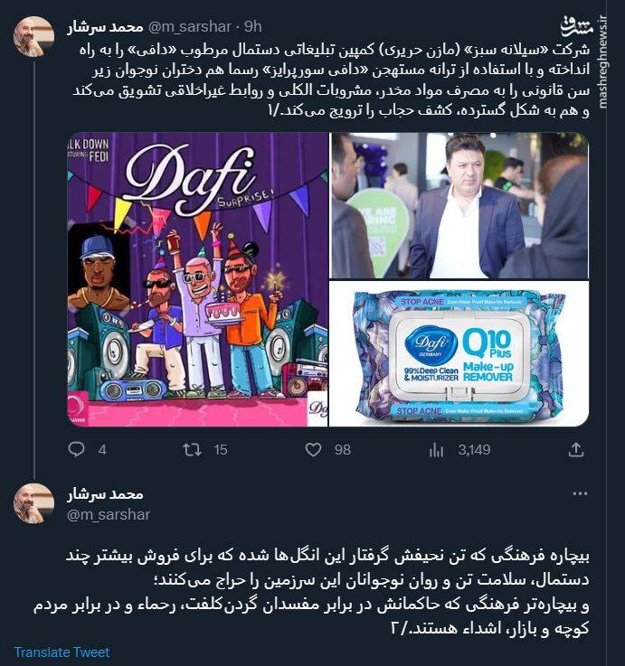Image resolution: width=625 pixels, height=666 pixels.
Task: Like the tweet with heart icon
Action: coord(313,450)
